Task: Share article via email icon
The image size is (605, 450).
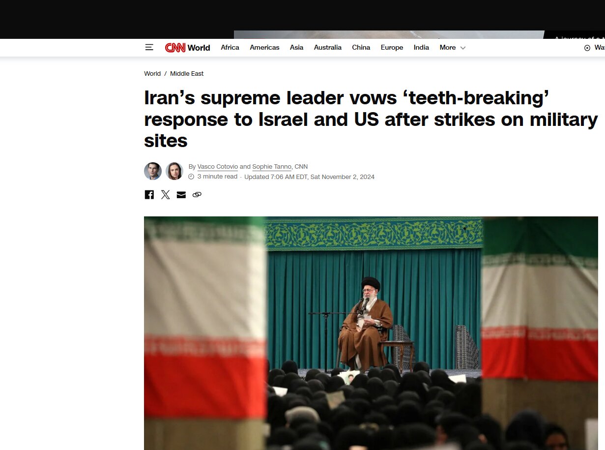Action: pyautogui.click(x=181, y=195)
